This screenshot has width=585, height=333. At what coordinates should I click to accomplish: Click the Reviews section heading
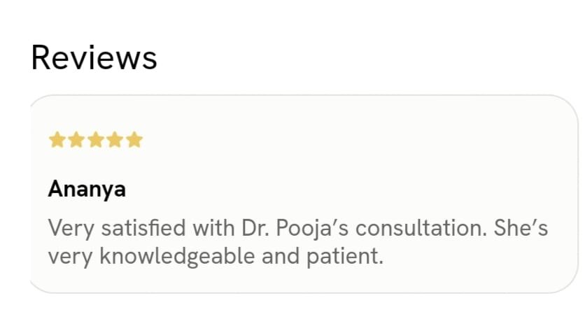94,57
